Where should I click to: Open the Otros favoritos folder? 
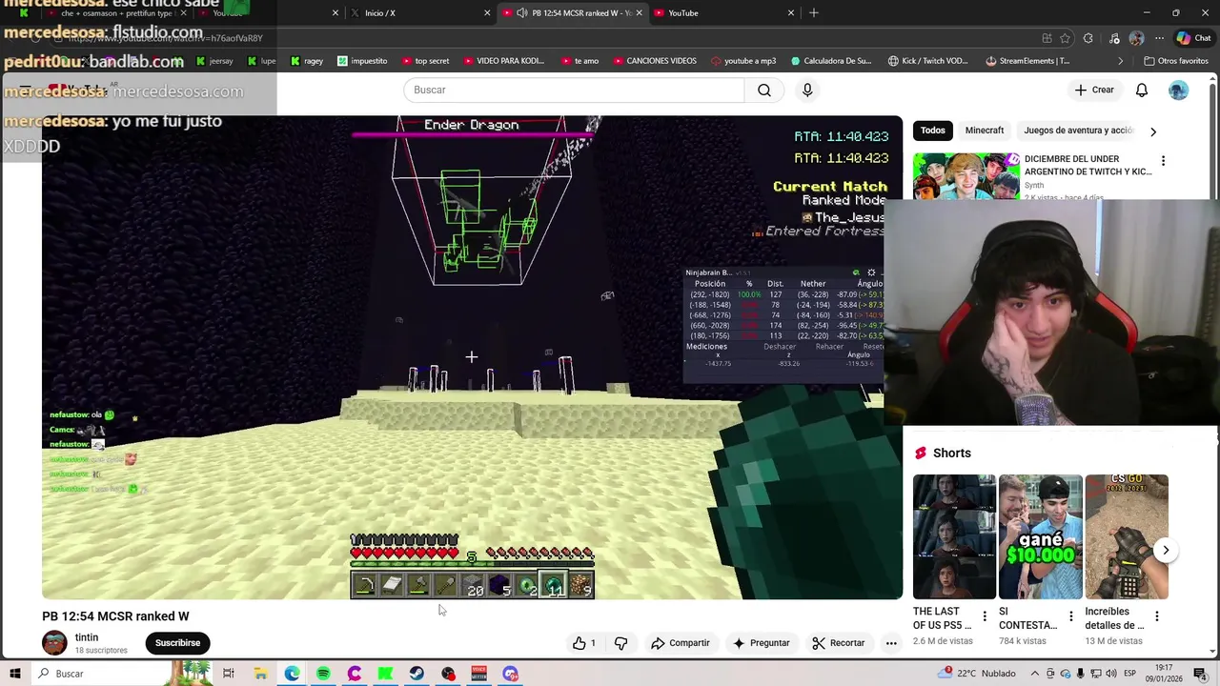click(1174, 61)
